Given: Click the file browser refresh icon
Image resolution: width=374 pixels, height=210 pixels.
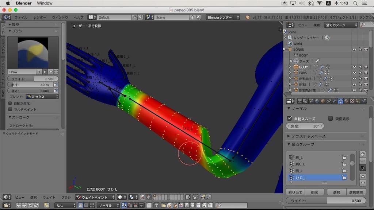Looking at the screenshot, I should tap(36, 205).
